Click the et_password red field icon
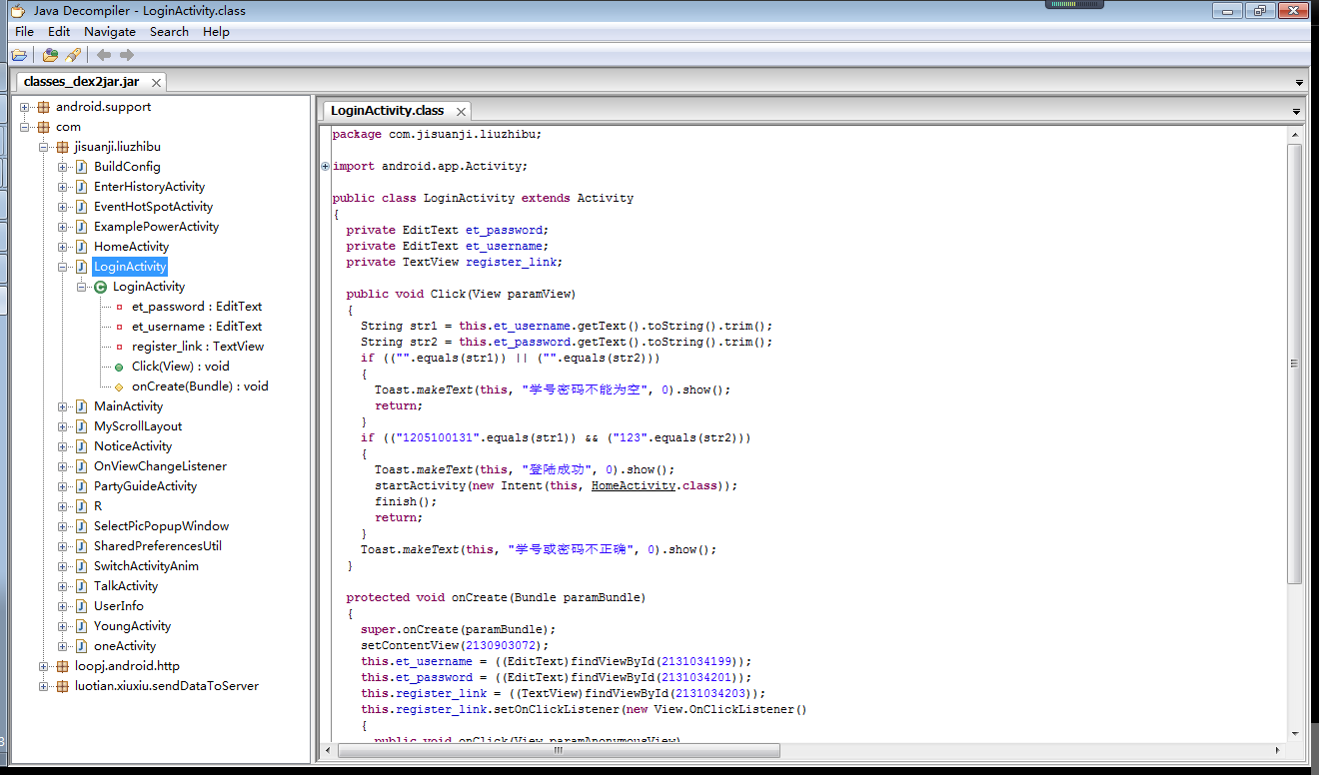This screenshot has height=775, width=1319. (119, 307)
